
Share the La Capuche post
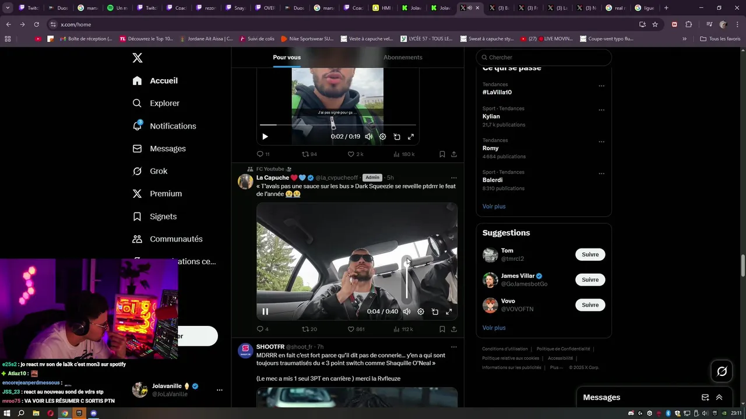point(454,329)
